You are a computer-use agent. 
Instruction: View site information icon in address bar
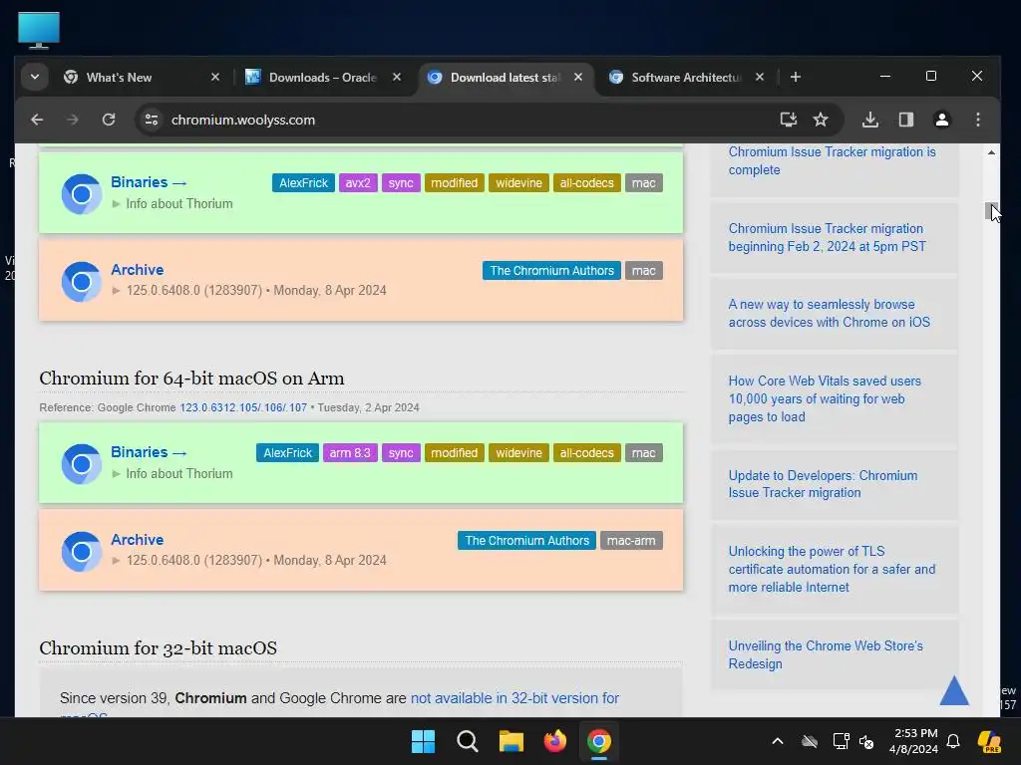[152, 120]
